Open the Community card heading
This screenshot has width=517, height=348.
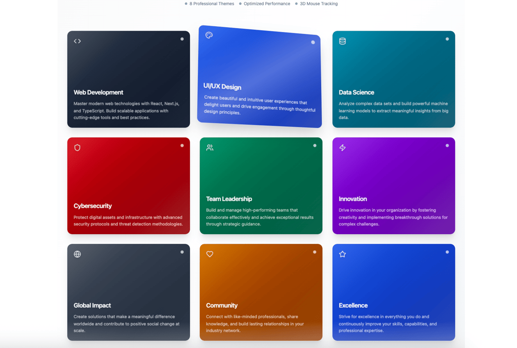222,305
